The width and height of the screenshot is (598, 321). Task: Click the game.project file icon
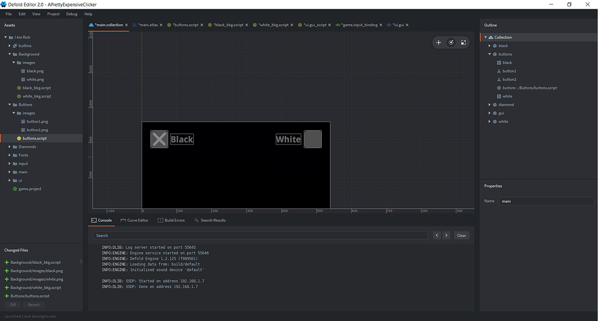coord(15,189)
